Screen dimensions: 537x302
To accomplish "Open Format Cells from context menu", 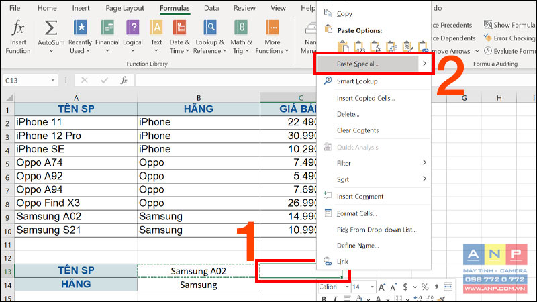I will [373, 213].
